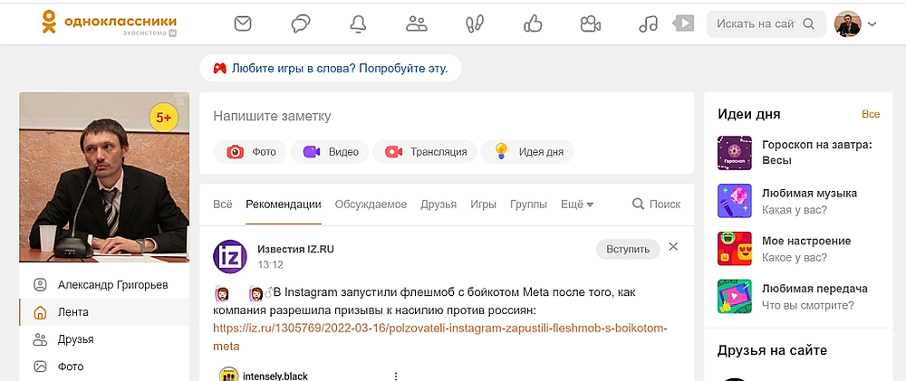Open the embedded post three-dot menu

click(x=396, y=376)
